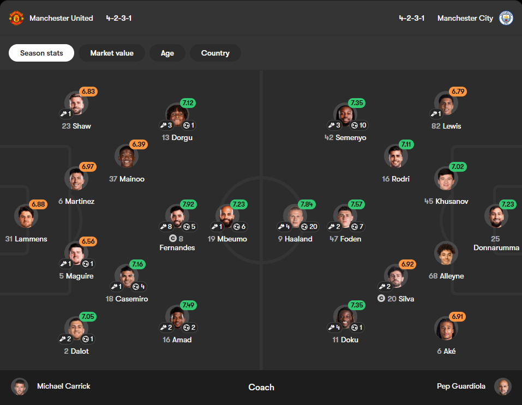Click Michael Carrick coach name
The image size is (522, 405).
(x=64, y=386)
